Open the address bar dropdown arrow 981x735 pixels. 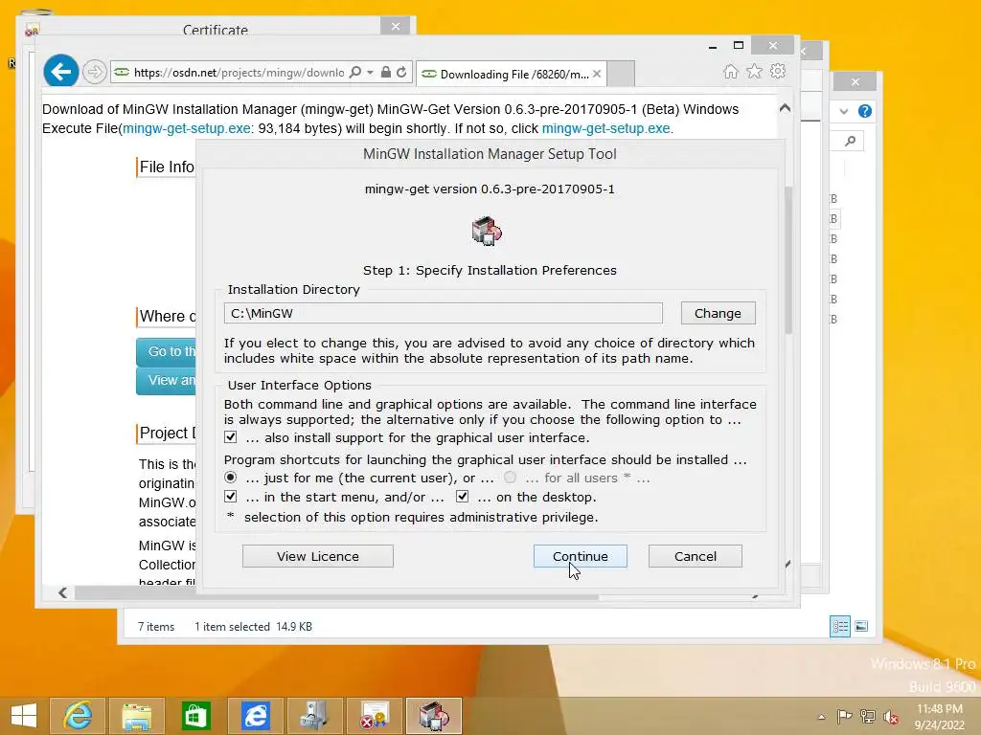tap(371, 73)
